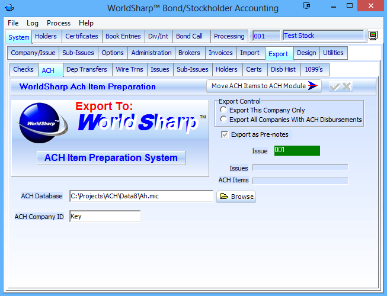Toggle the Export as Pre-notes checkbox
This screenshot has width=387, height=296.
tap(225, 134)
